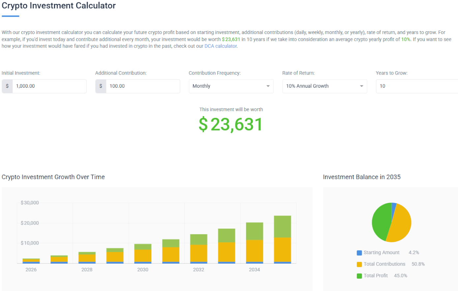Click the 2035 bar's green profit segment
The height and width of the screenshot is (291, 458).
[282, 227]
